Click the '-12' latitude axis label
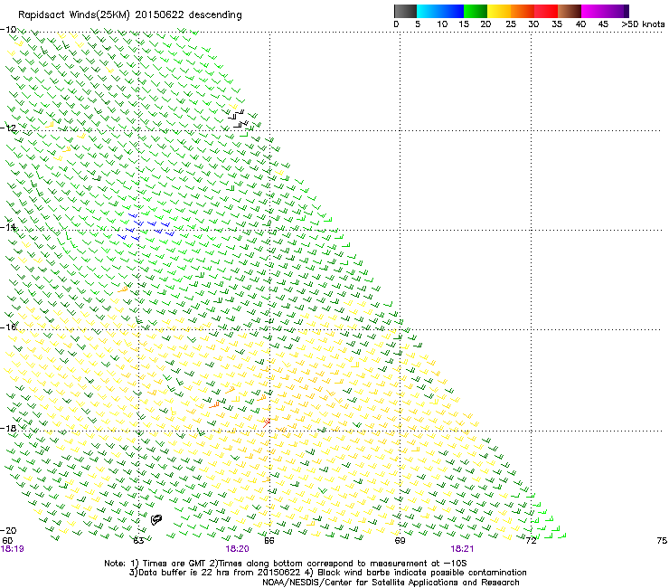This screenshot has width=669, height=588. [8, 128]
